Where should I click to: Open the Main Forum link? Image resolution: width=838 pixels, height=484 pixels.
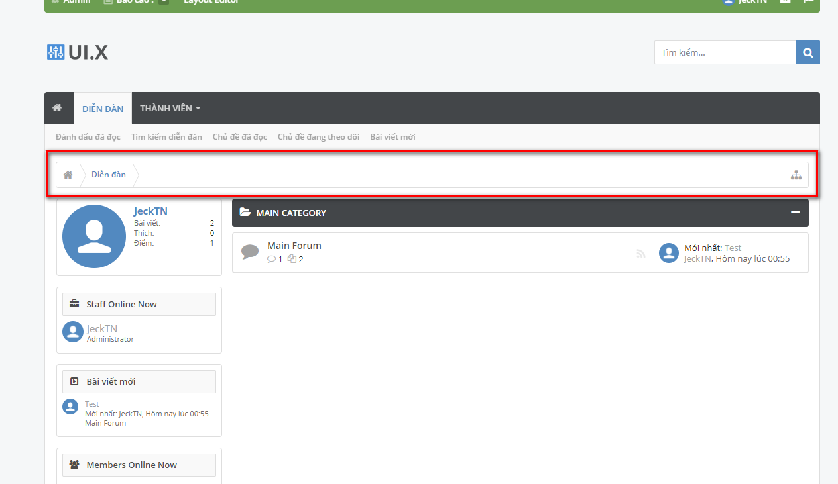click(294, 246)
